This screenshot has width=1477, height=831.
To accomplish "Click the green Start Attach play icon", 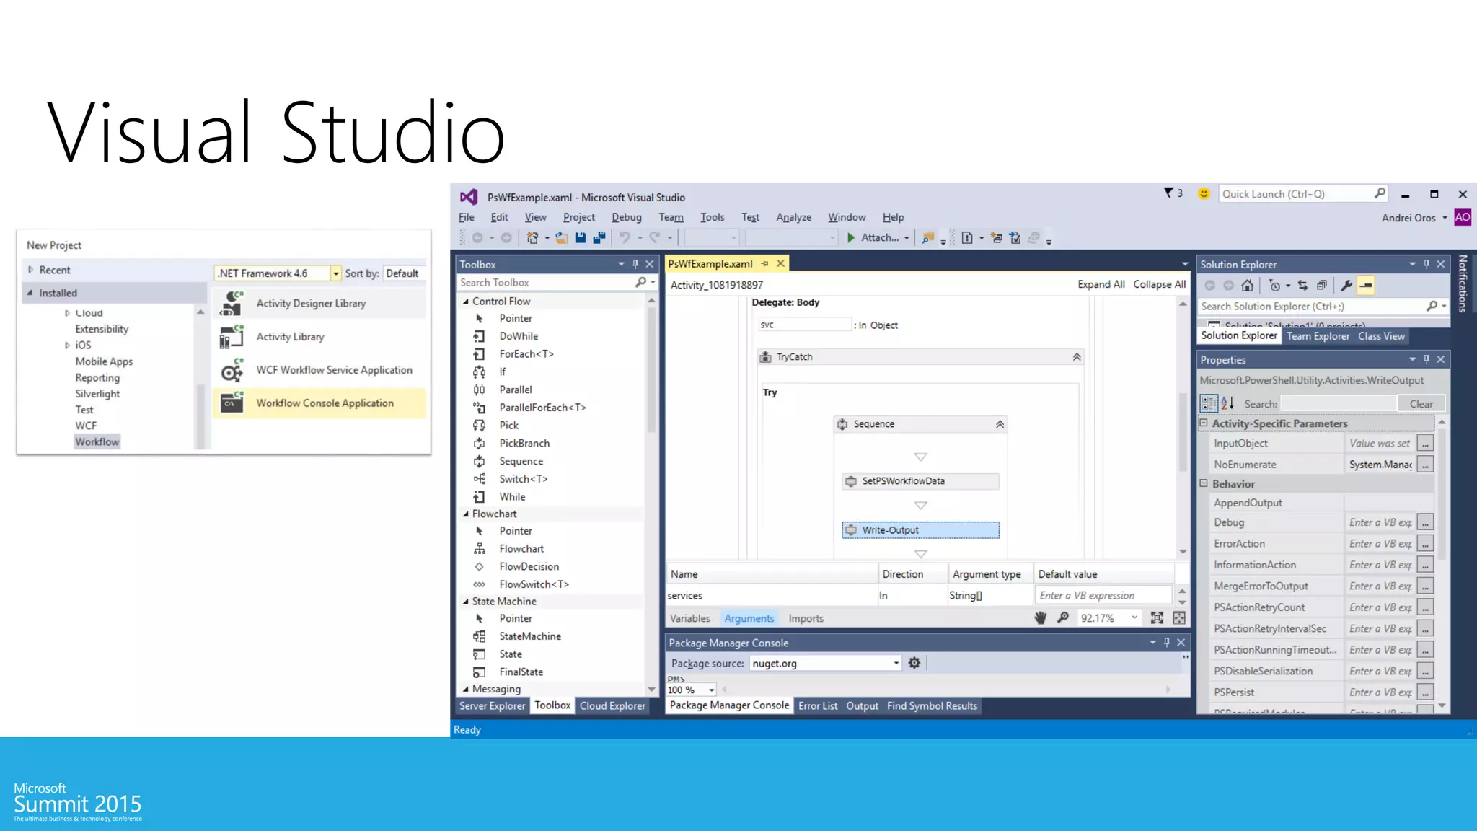I will [851, 237].
